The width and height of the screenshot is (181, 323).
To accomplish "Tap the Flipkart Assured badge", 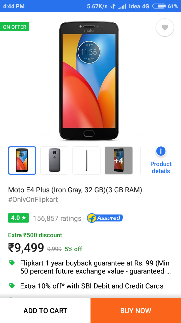I will click(x=105, y=218).
